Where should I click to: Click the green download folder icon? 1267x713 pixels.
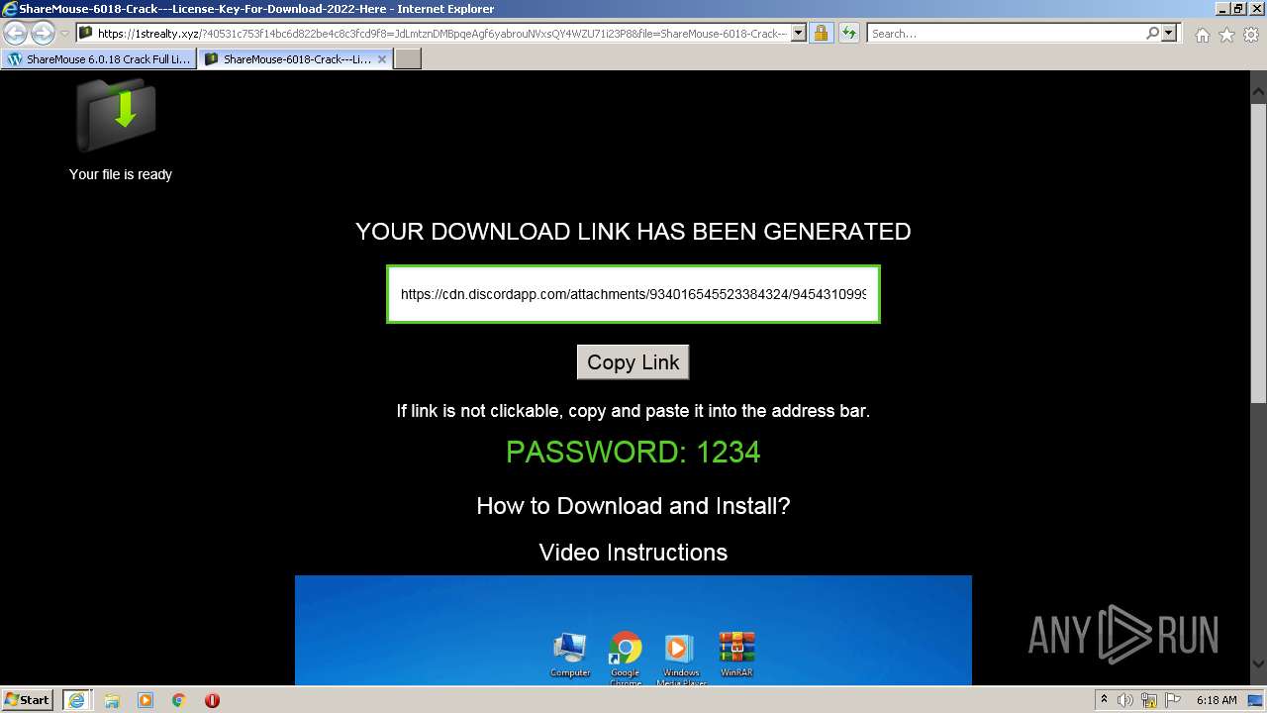(117, 115)
